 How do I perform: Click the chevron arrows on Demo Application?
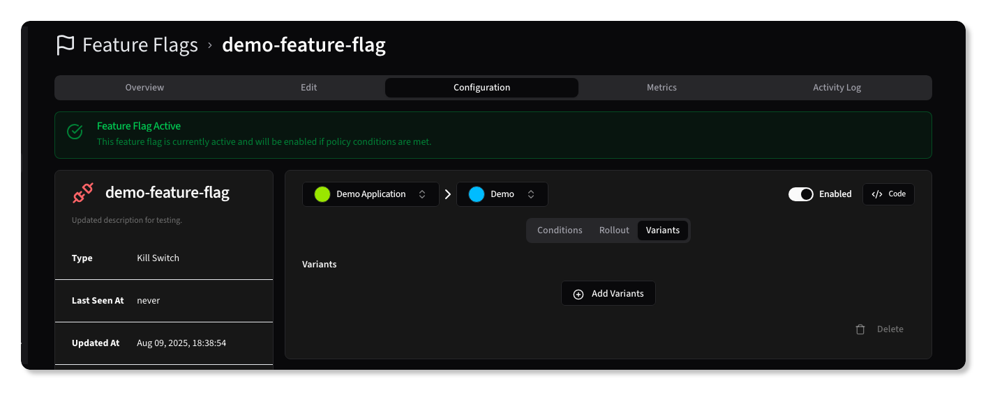[422, 194]
